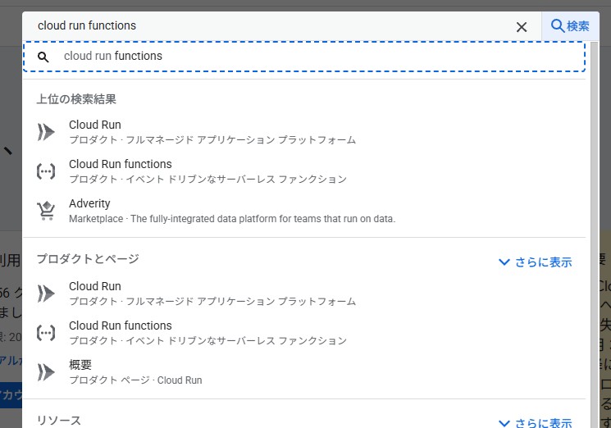Open Cloud Run from the top results
The width and height of the screenshot is (611, 428).
tap(95, 125)
